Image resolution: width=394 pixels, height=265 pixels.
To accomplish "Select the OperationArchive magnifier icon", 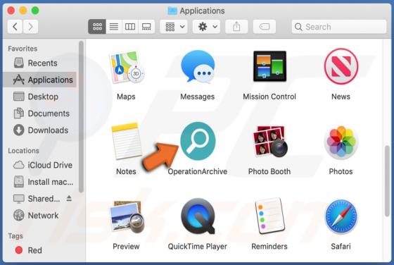I will [198, 141].
